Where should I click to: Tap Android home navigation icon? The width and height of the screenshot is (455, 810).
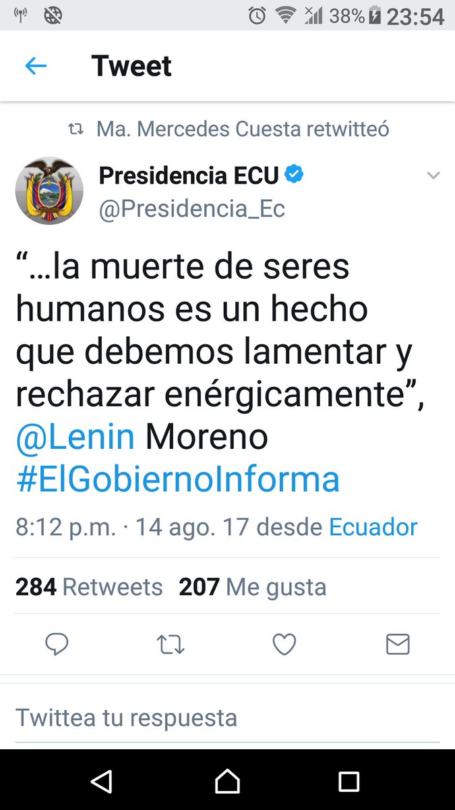point(227,782)
